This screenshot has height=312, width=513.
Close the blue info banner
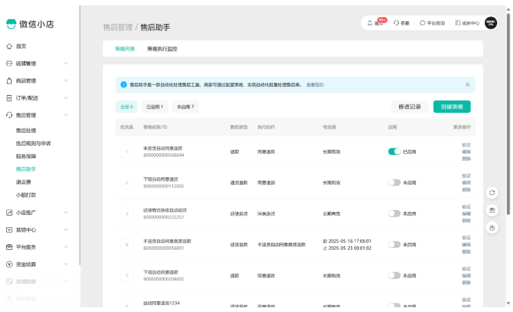[468, 85]
